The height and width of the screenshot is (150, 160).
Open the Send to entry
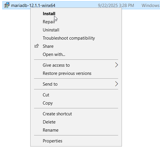50,84
